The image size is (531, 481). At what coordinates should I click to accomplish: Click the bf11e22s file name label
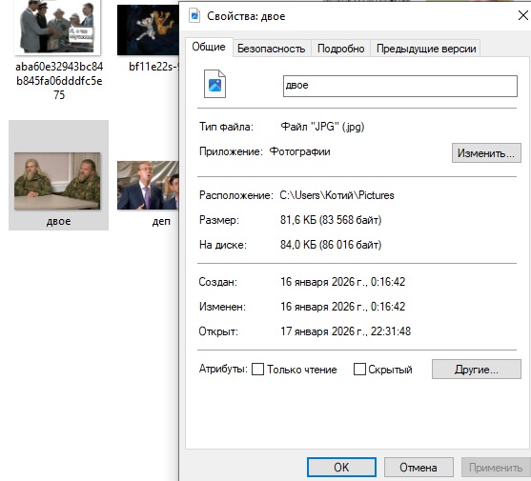153,67
